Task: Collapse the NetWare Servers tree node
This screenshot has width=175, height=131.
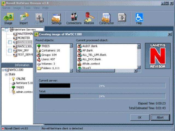Action: pos(3,30)
